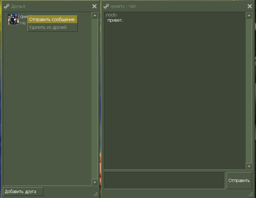
Task: Click chat history scroll up arrow
Action: (x=249, y=15)
